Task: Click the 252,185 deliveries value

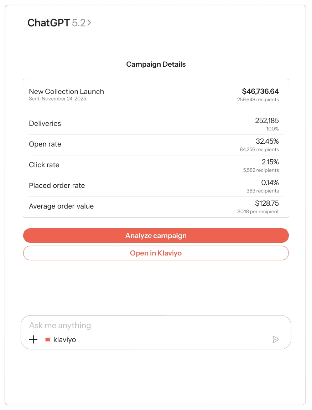Action: click(267, 121)
